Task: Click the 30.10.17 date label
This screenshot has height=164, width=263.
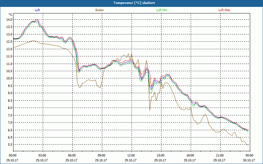Action: 249,160
